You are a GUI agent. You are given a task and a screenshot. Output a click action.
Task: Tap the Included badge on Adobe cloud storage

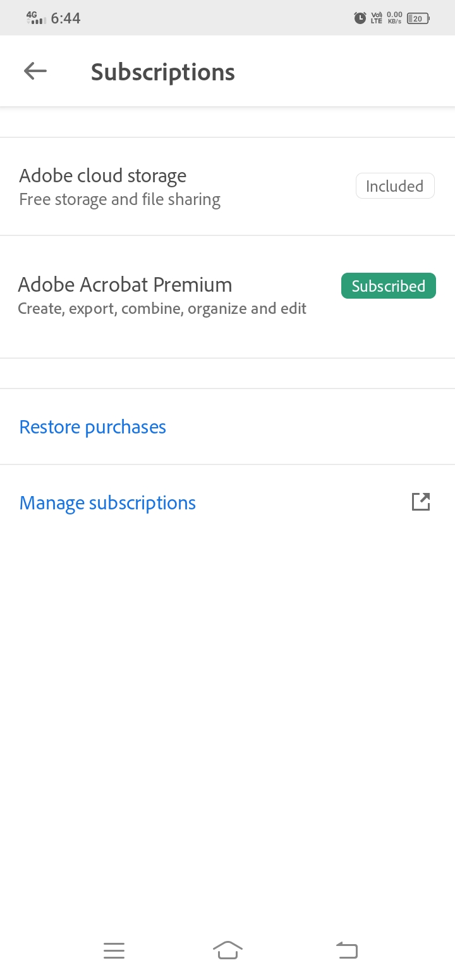395,185
